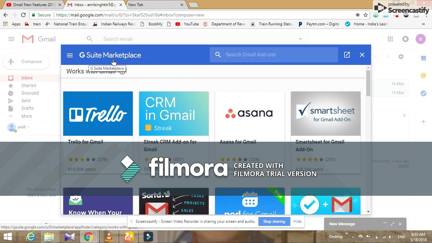Click the Trello for Gmail title
Image resolution: width=432 pixels, height=243 pixels.
point(85,142)
